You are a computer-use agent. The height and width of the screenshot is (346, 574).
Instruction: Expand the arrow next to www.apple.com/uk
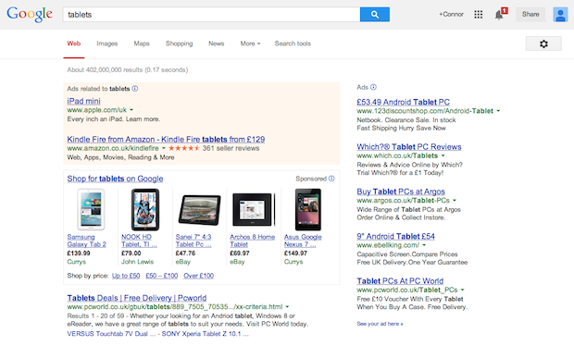click(131, 110)
